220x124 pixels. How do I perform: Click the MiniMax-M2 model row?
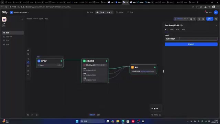(x=95, y=65)
